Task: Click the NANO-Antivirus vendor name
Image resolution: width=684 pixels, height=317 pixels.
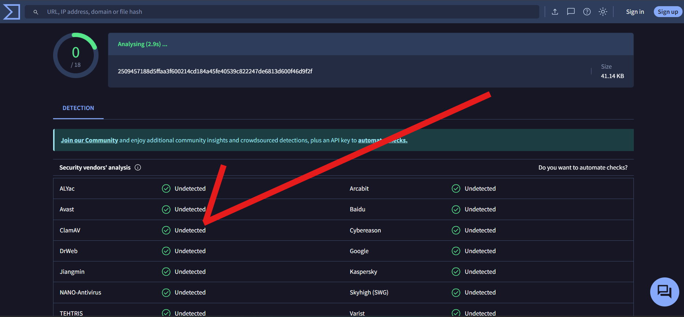Action: click(x=80, y=292)
